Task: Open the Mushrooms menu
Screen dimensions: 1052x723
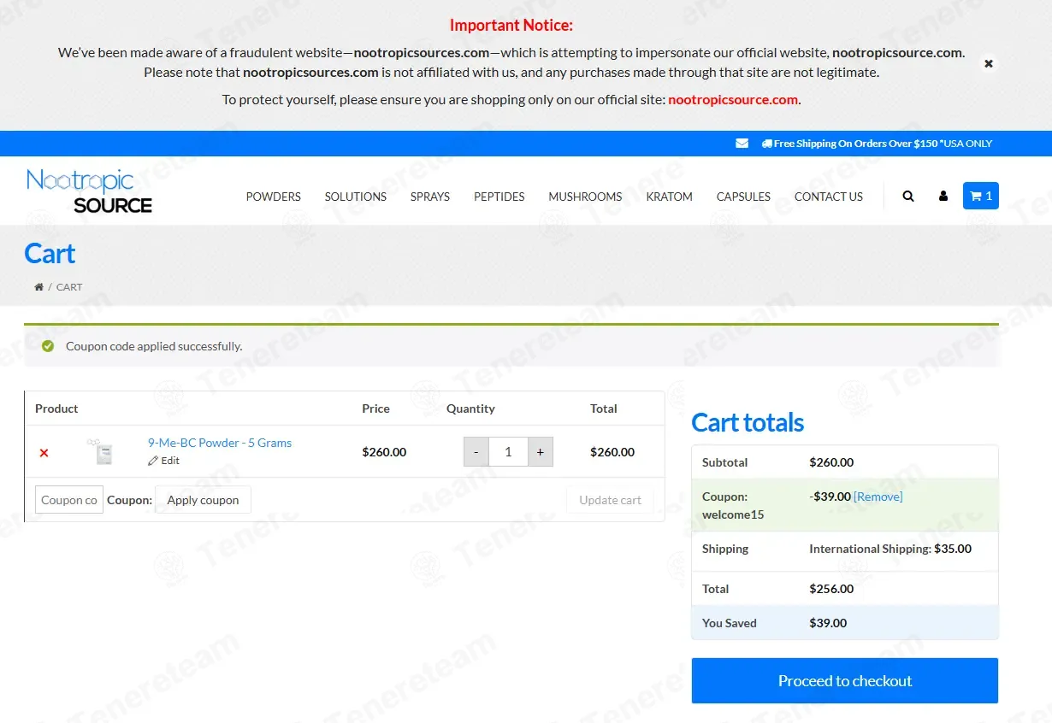Action: pos(586,197)
